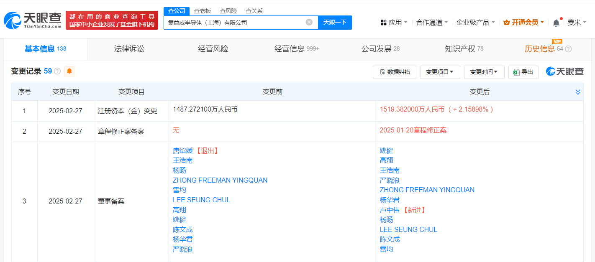This screenshot has height=262, width=595.
Task: Click the 2025-01-20章程修正案 entry
Action: coord(413,130)
